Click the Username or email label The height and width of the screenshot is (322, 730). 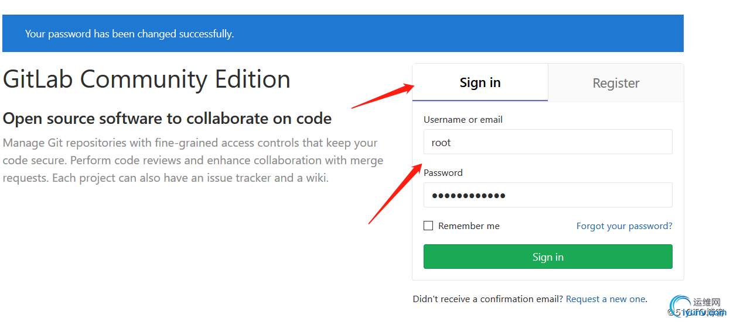(x=463, y=119)
